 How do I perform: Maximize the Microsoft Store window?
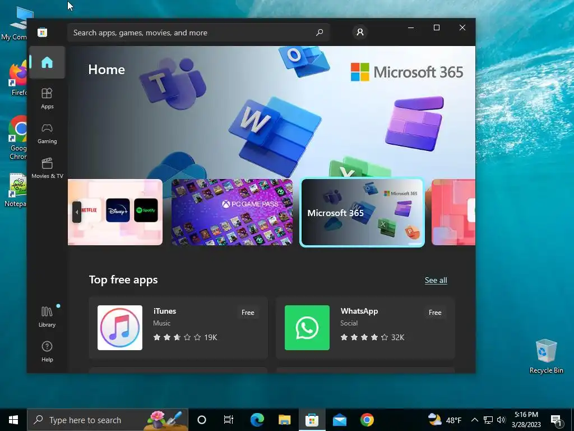[x=436, y=27]
